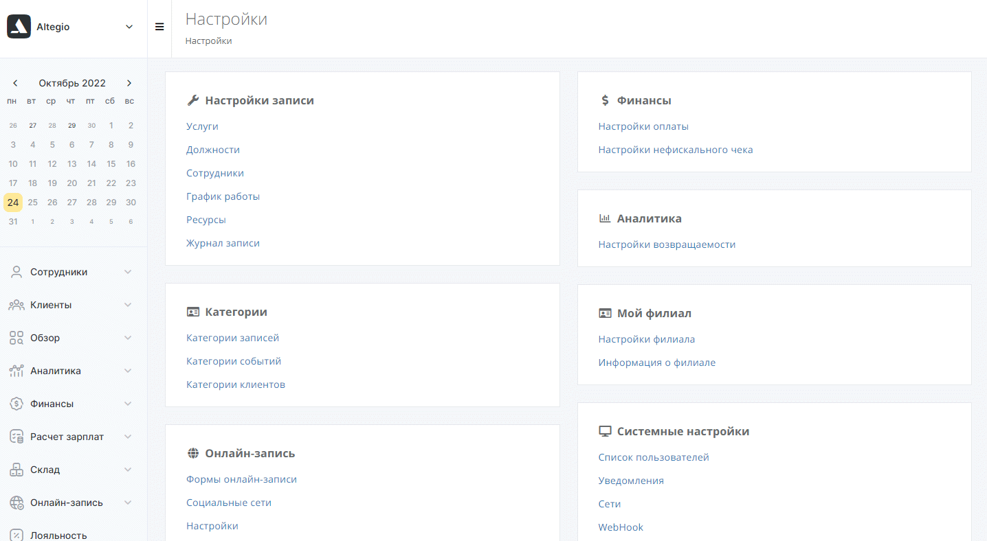Click the Финансы coin icon in sidebar
The image size is (987, 541).
(x=16, y=404)
